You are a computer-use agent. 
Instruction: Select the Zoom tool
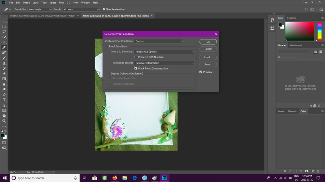pos(4,121)
